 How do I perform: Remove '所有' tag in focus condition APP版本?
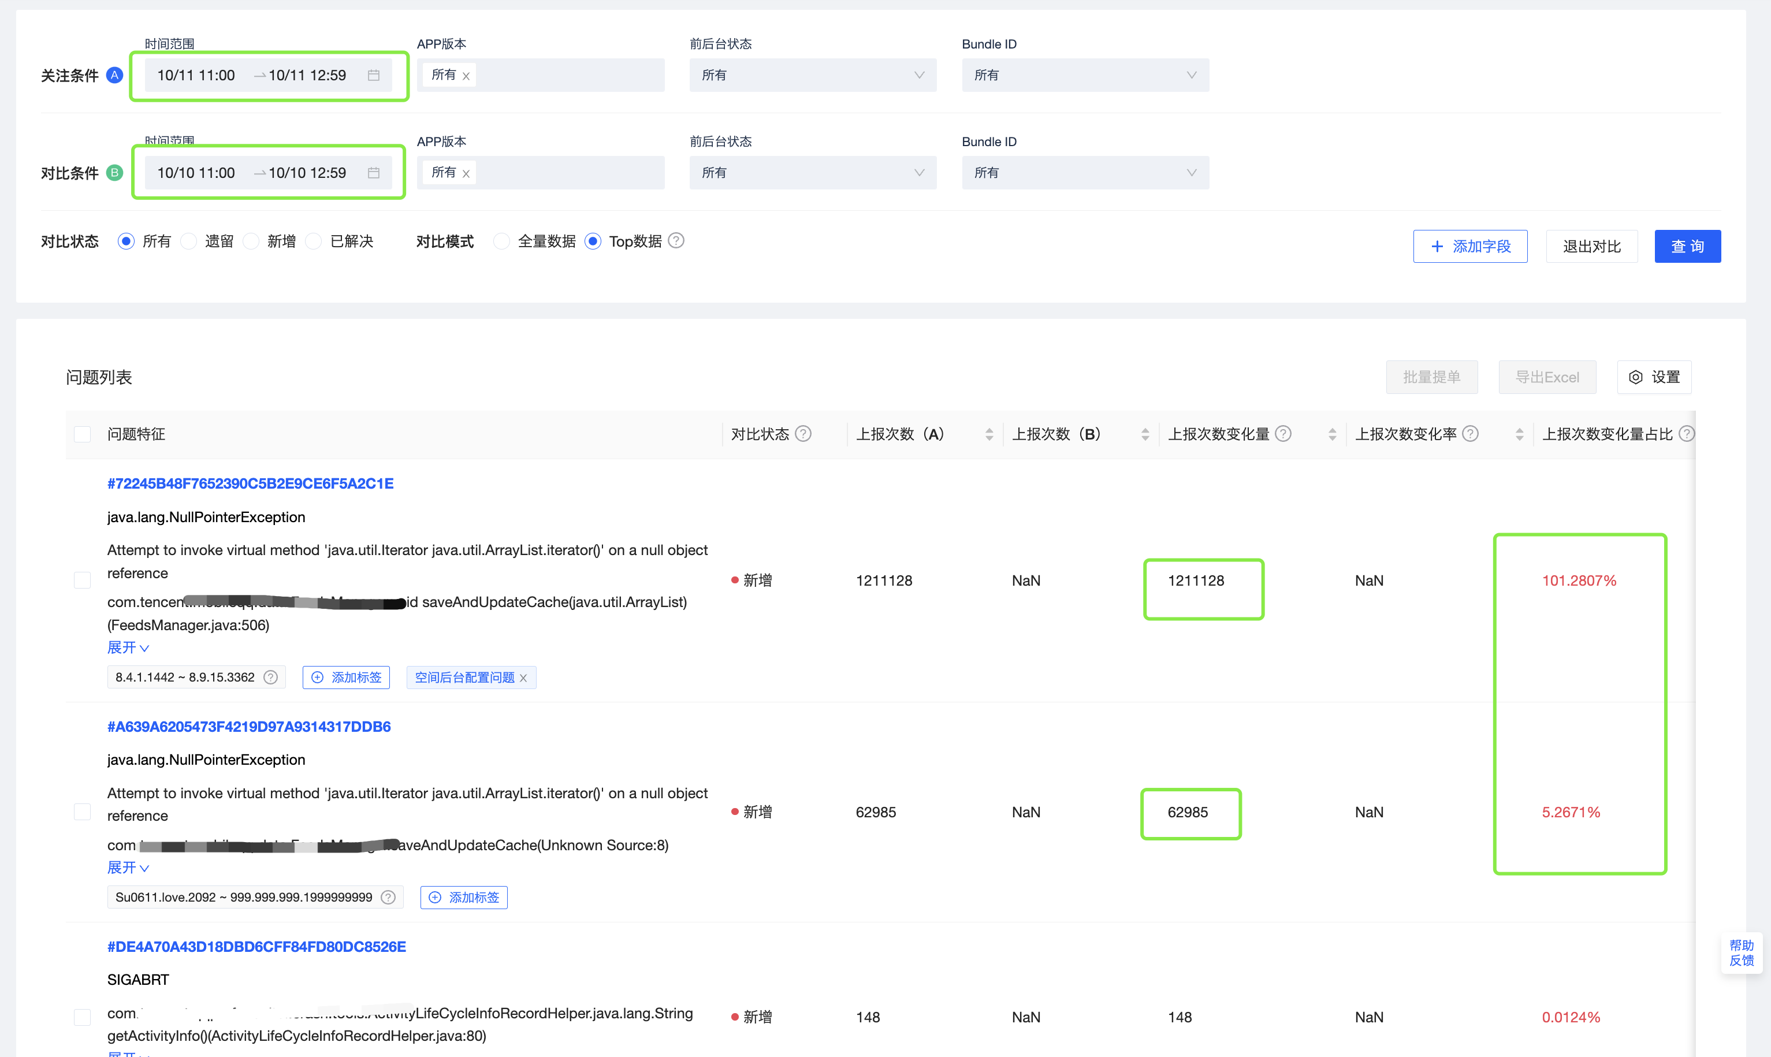point(466,76)
